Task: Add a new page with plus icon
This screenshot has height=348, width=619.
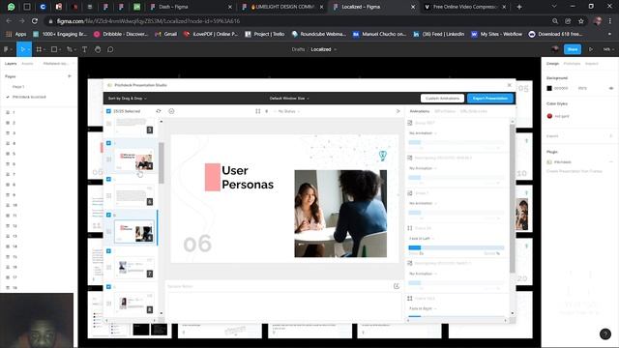Action: 70,76
